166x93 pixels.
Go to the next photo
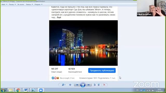click(x=89, y=85)
